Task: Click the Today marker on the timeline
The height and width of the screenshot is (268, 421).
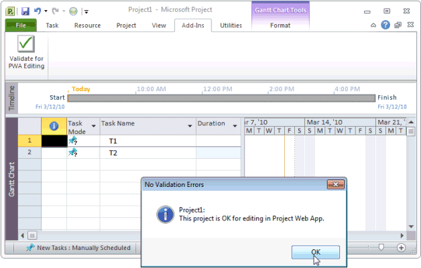Action: tap(81, 89)
